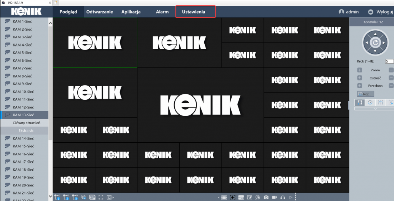
Task: Click the snapshot camera icon in bottom toolbar
Action: (266, 197)
